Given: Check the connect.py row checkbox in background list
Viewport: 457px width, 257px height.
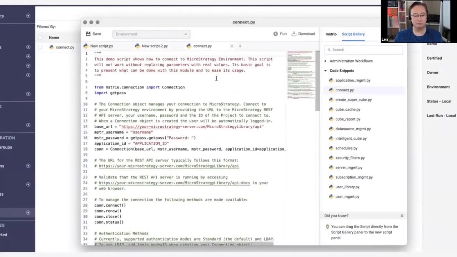Looking at the screenshot, I should click(40, 47).
